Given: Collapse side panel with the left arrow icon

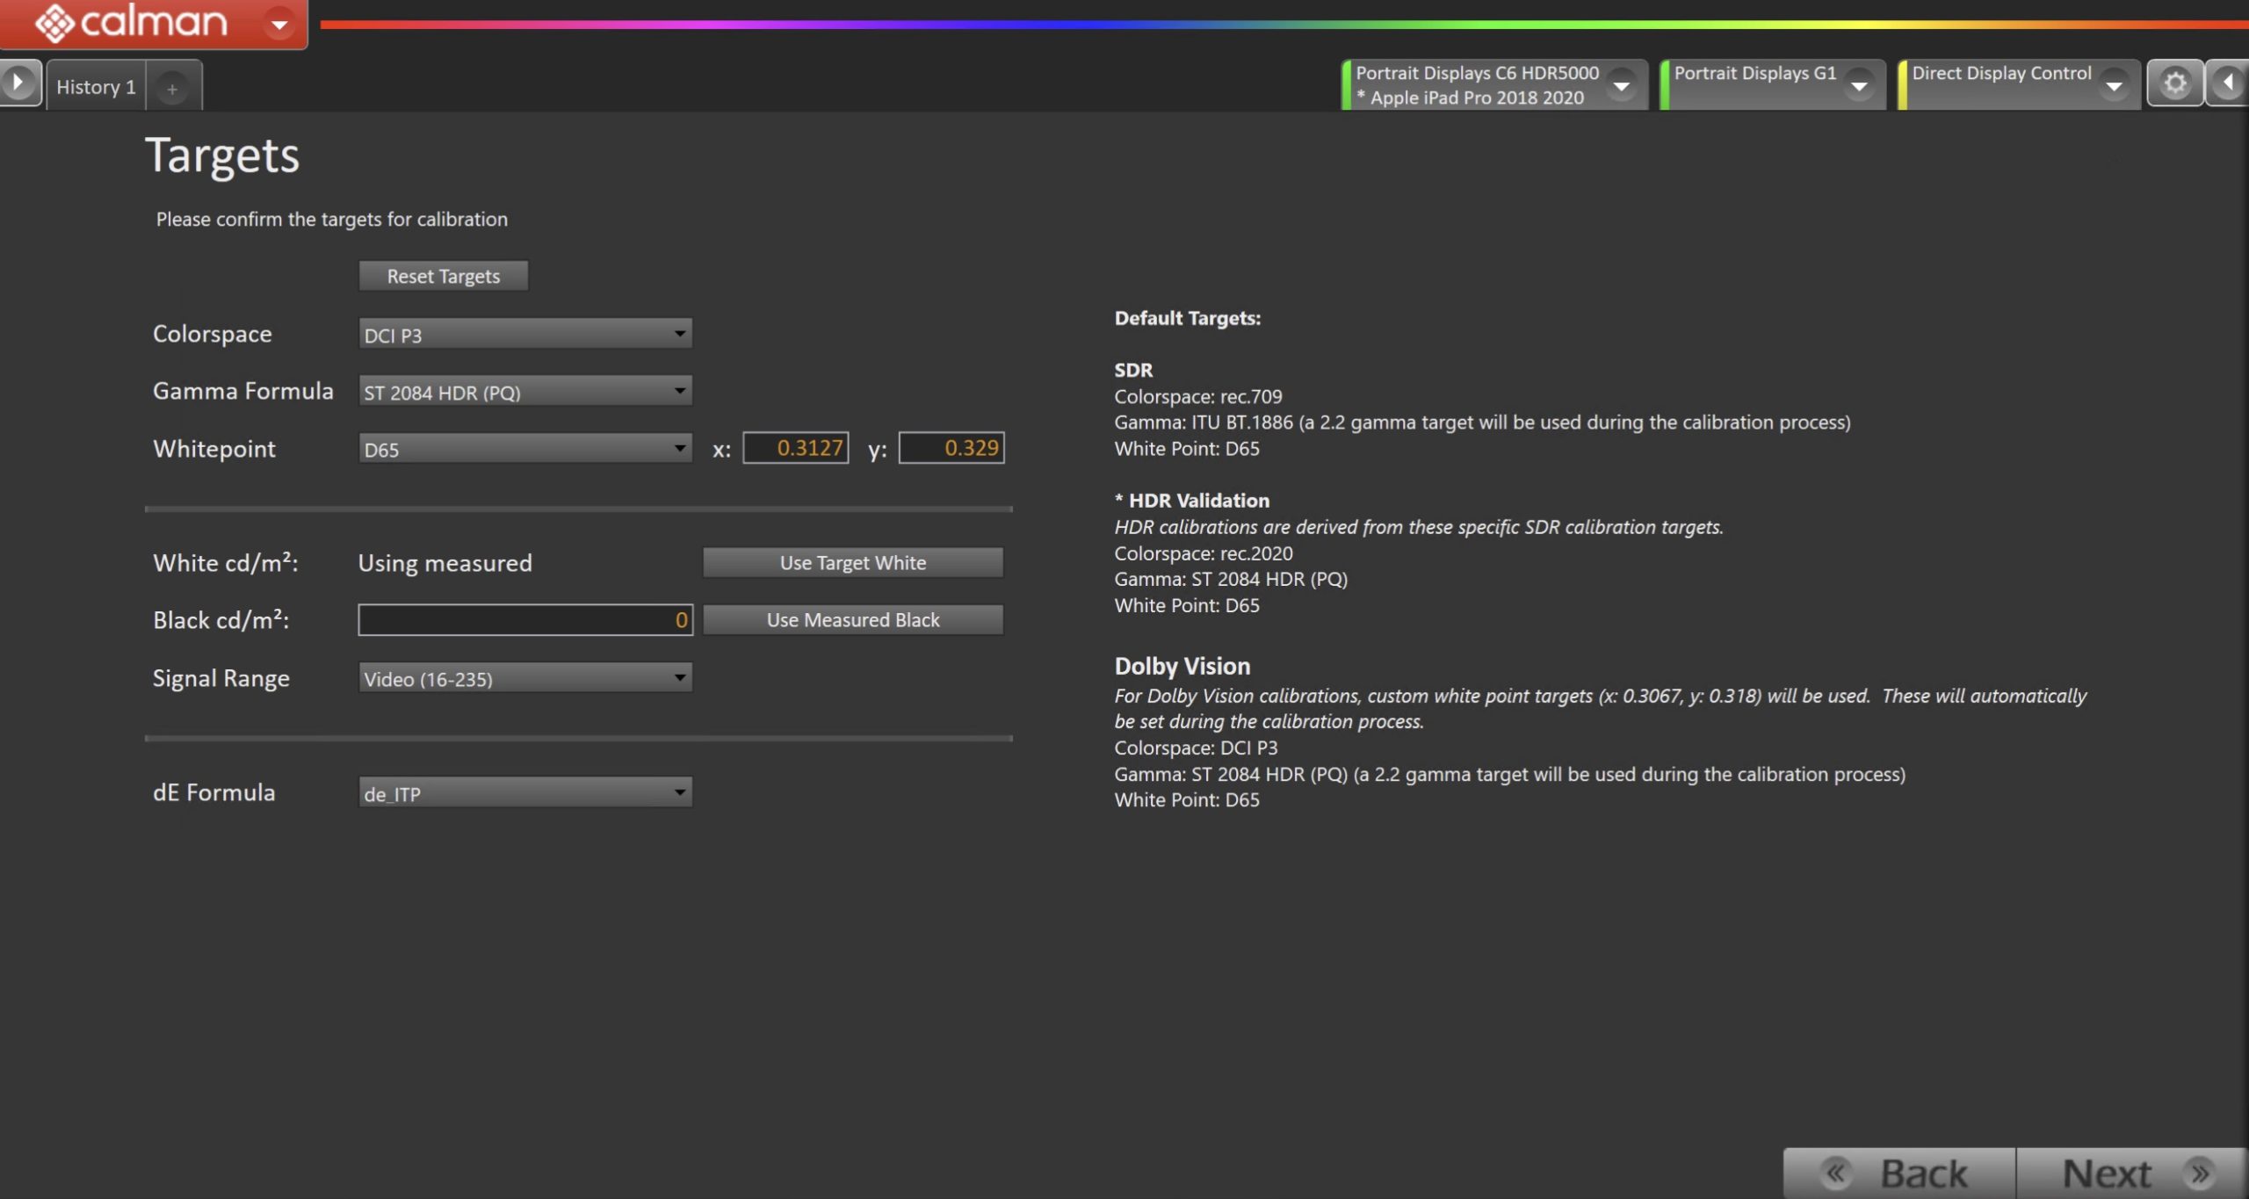Looking at the screenshot, I should 2229,83.
